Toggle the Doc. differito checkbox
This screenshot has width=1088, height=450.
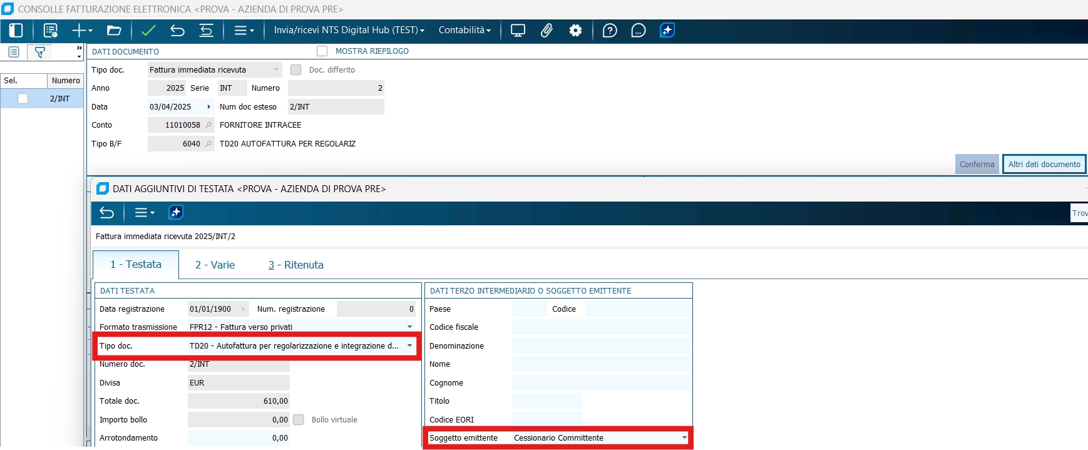click(296, 70)
